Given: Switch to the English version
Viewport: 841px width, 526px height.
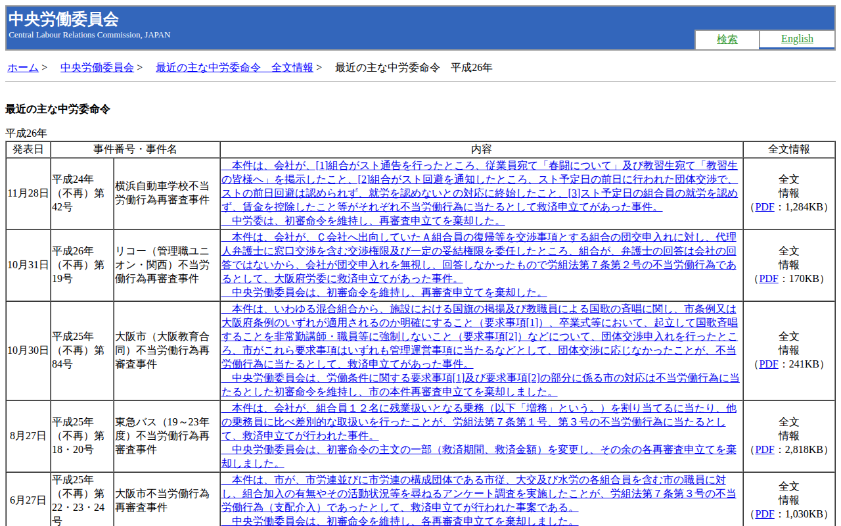Looking at the screenshot, I should (x=796, y=39).
